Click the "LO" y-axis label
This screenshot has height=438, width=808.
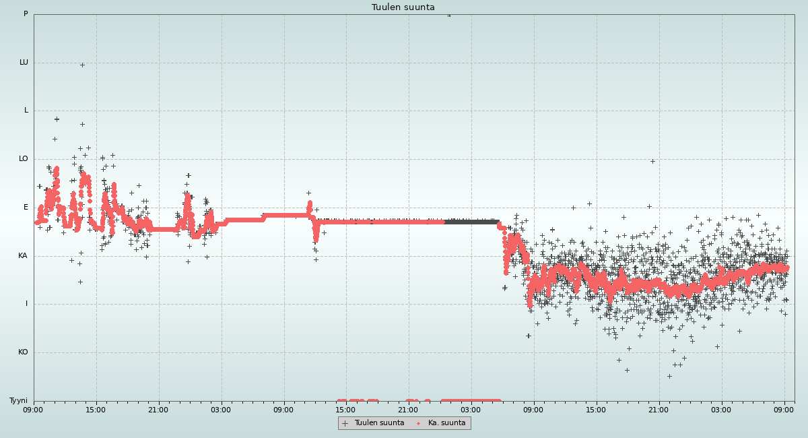coord(24,159)
